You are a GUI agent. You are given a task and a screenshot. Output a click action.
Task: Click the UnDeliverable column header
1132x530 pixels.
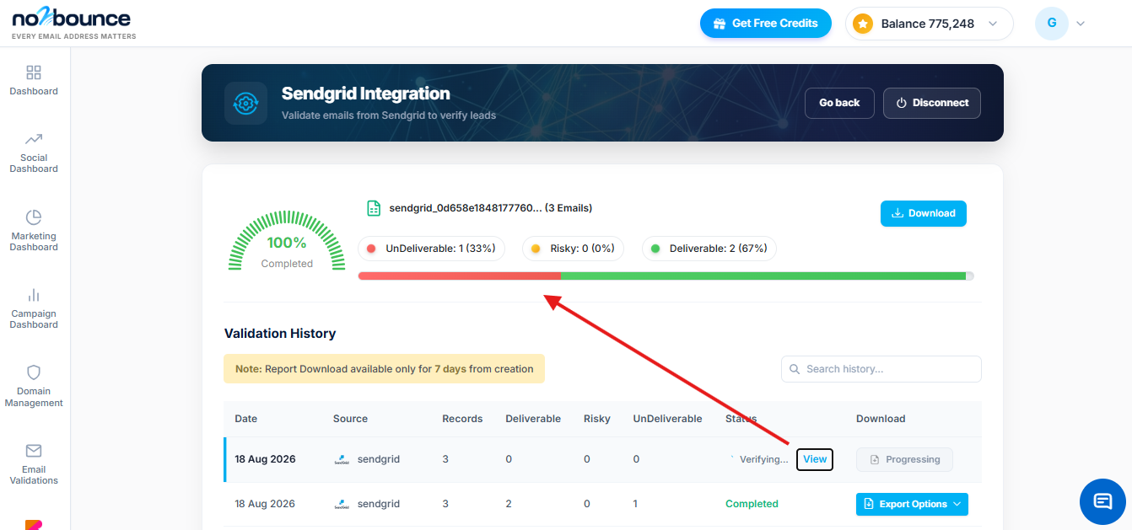(x=667, y=419)
